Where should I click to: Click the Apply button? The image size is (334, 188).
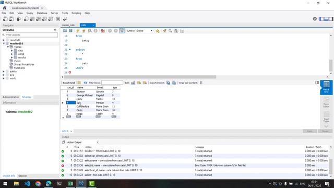point(309,131)
